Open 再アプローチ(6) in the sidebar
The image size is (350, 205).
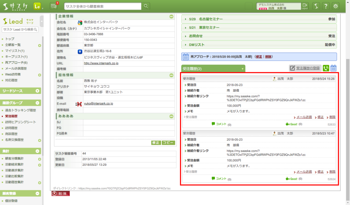[x=16, y=62]
